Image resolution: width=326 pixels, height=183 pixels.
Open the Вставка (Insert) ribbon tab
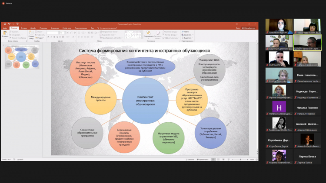click(x=24, y=28)
